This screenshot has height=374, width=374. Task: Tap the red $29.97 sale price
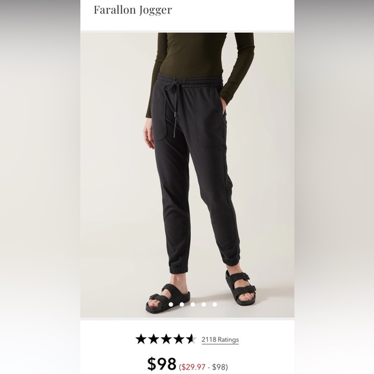tap(193, 367)
